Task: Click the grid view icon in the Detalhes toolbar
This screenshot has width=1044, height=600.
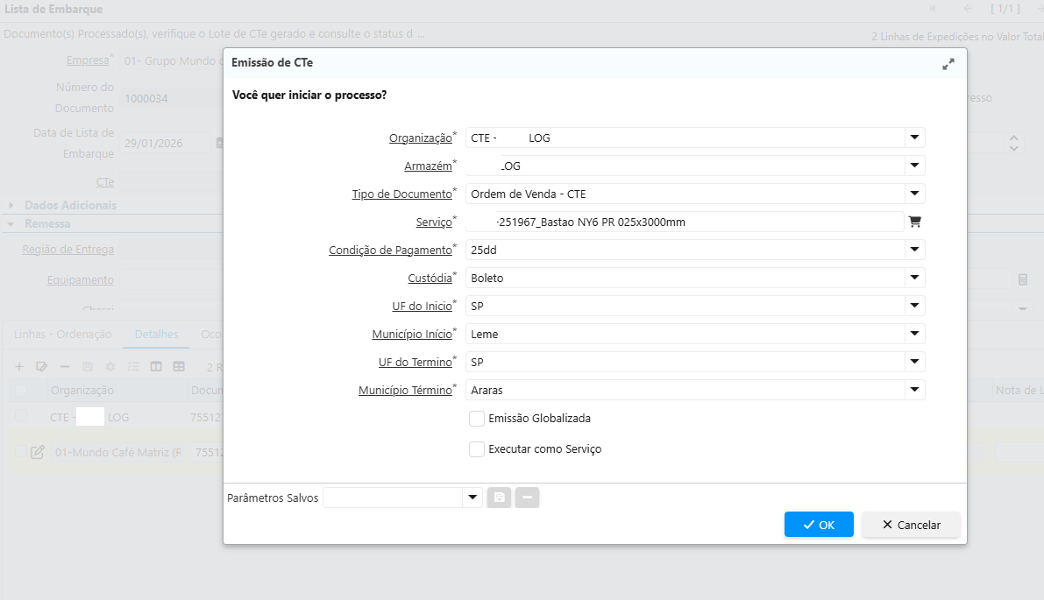Action: (179, 366)
